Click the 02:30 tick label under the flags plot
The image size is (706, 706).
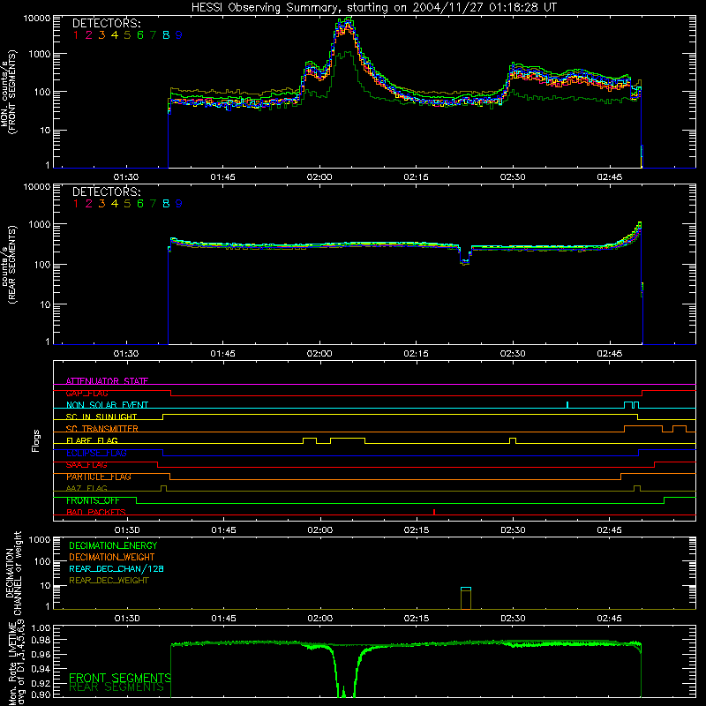click(x=513, y=530)
